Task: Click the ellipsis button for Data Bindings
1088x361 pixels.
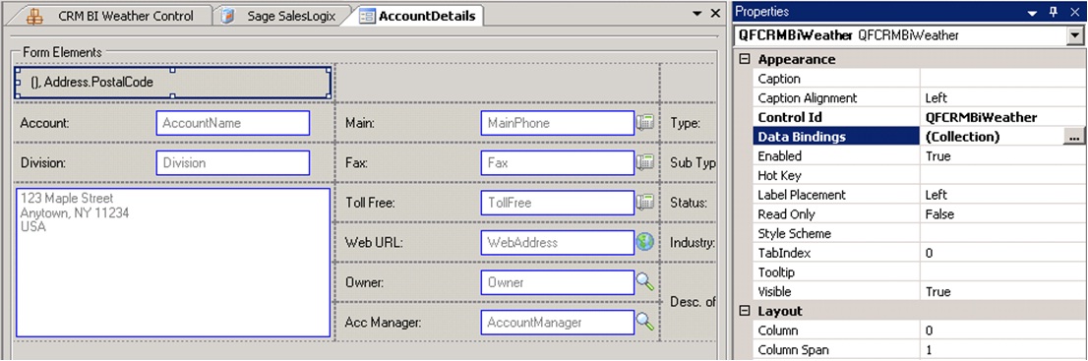Action: [1073, 137]
